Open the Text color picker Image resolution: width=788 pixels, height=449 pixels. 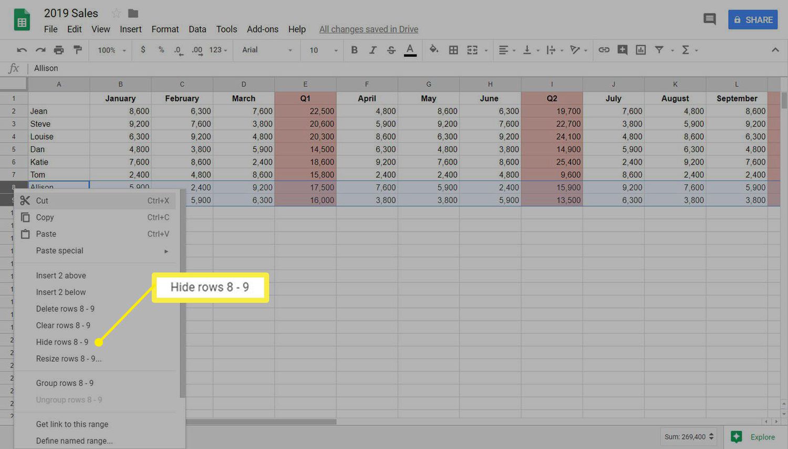(x=410, y=50)
